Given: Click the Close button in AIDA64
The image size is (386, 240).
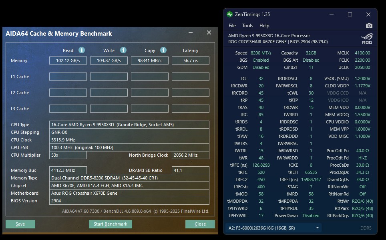Looking at the screenshot, I should tap(200, 224).
